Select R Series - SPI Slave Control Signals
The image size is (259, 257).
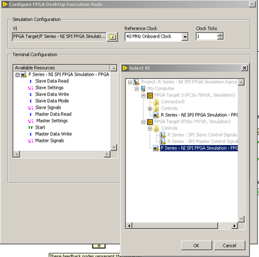coord(202,135)
